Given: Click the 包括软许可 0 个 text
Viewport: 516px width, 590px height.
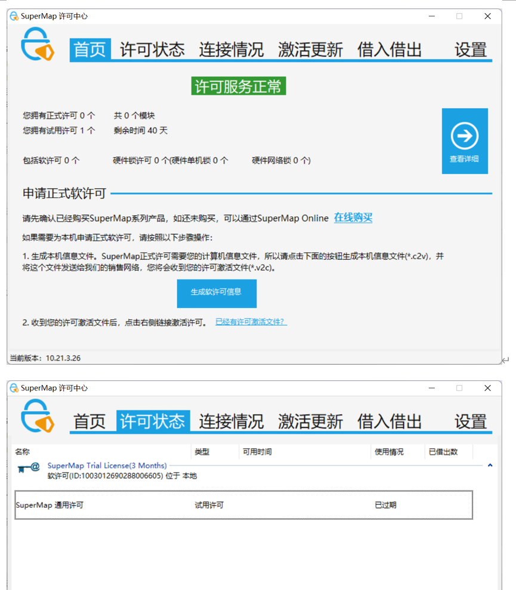Looking at the screenshot, I should [51, 161].
